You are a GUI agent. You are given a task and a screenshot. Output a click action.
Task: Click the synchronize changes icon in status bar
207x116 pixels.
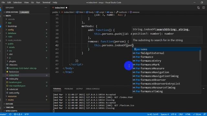[10, 114]
